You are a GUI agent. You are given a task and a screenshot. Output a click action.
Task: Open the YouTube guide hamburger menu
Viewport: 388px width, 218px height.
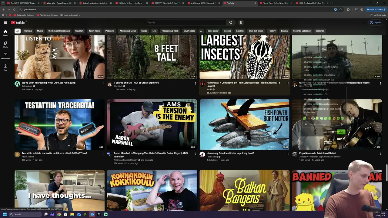point(5,22)
